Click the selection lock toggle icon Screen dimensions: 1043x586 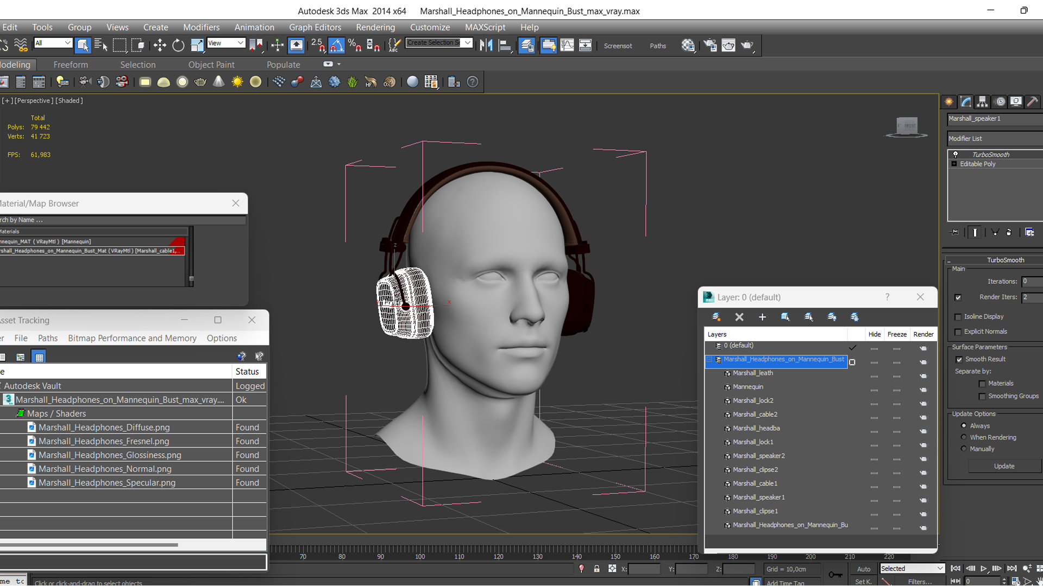tap(596, 569)
